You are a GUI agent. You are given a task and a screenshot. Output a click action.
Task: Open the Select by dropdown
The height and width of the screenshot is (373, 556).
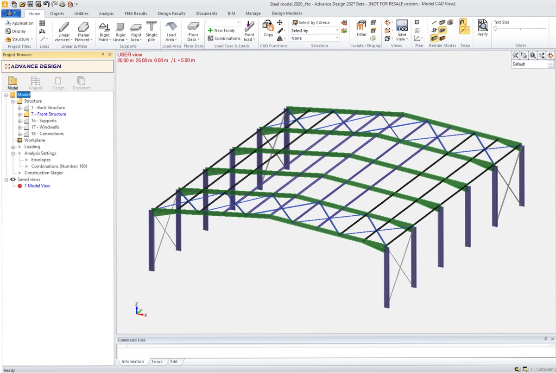(x=315, y=31)
